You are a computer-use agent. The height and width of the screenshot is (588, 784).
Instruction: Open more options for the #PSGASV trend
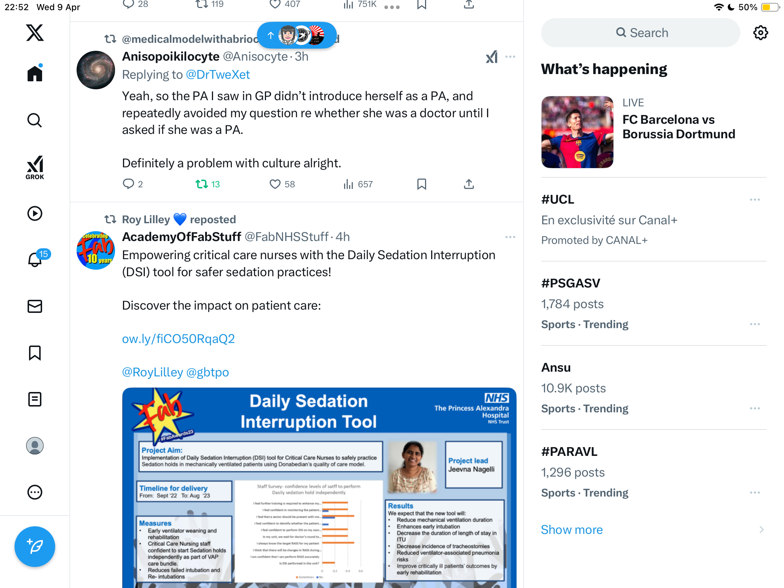coord(755,324)
